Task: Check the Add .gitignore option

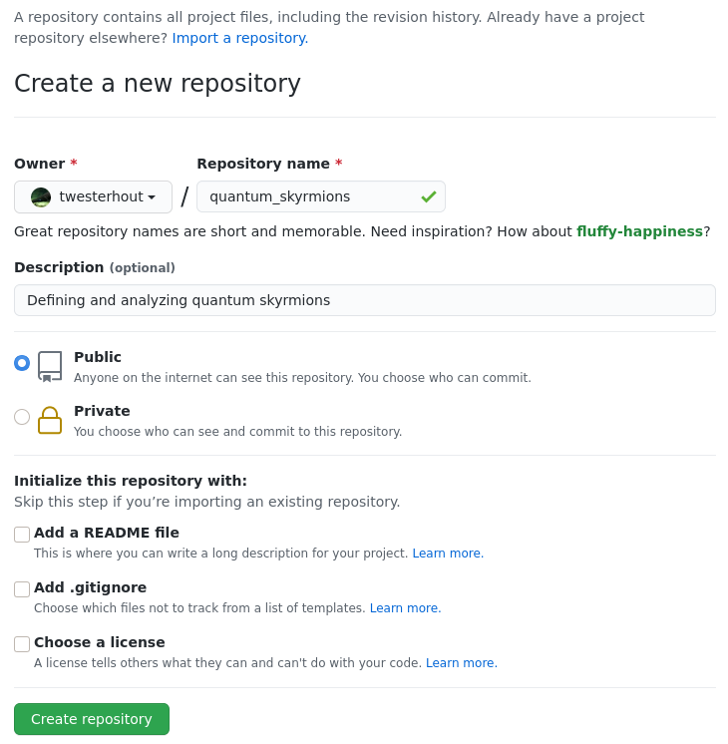Action: click(22, 589)
